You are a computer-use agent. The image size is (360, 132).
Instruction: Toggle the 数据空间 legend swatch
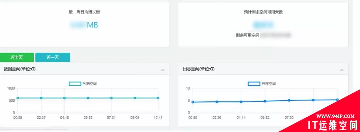tap(75, 84)
